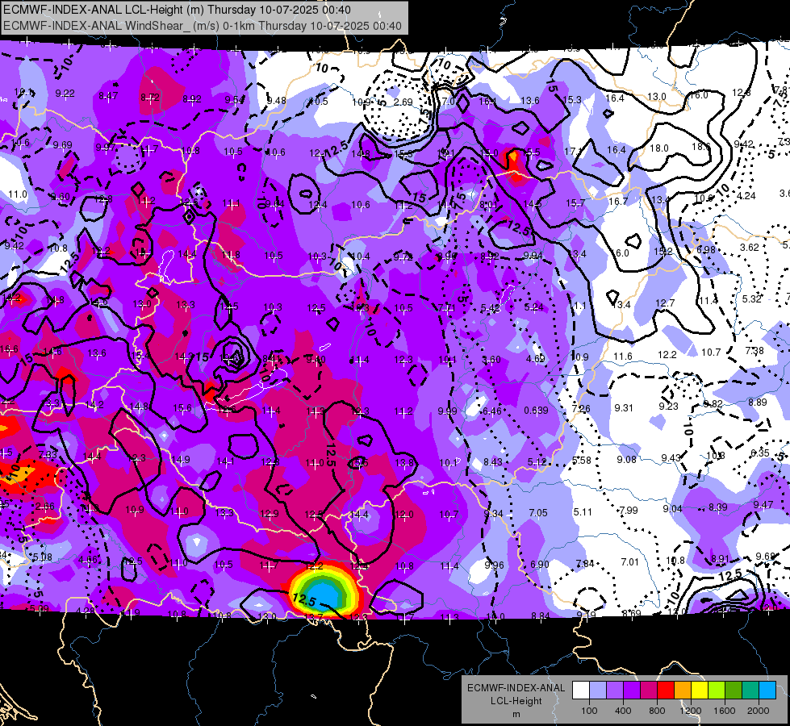This screenshot has height=726, width=790.
Task: Select the medium purple legend swatch
Action: click(615, 691)
